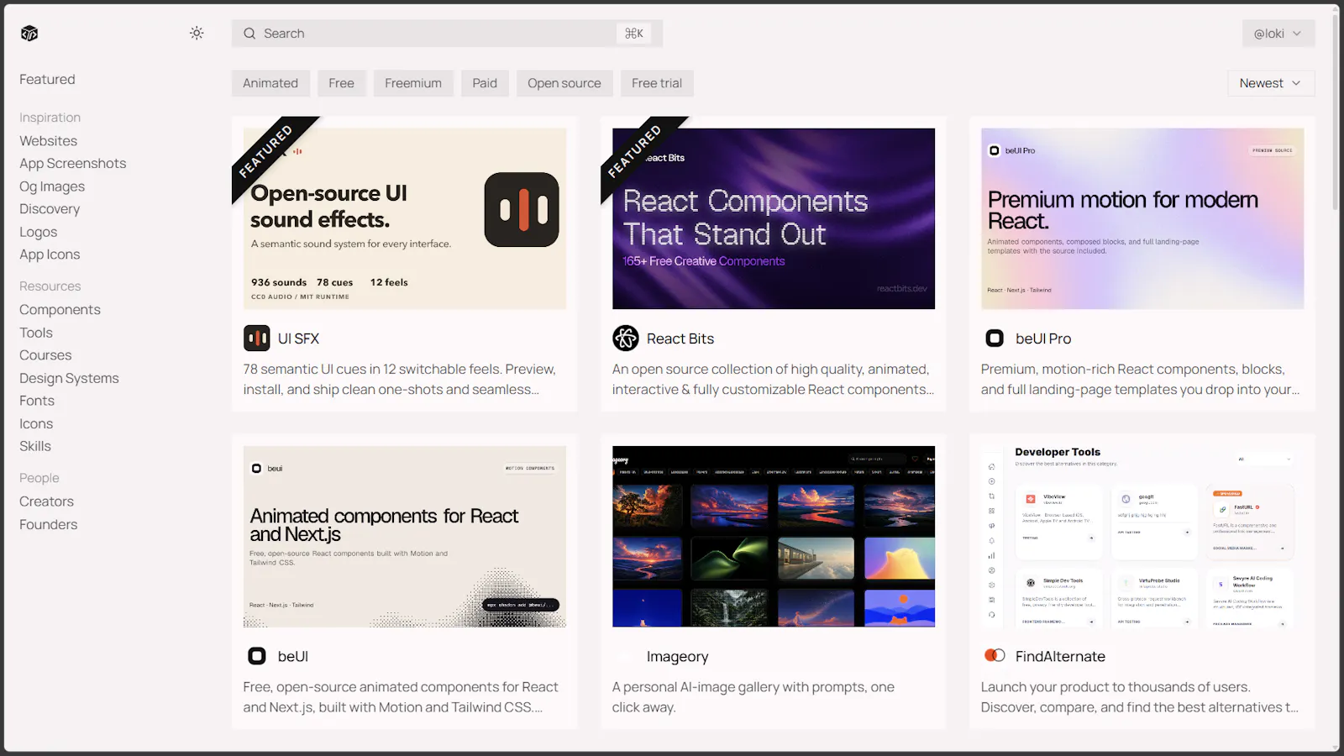The width and height of the screenshot is (1344, 756).
Task: Open Websites in sidebar
Action: [49, 141]
